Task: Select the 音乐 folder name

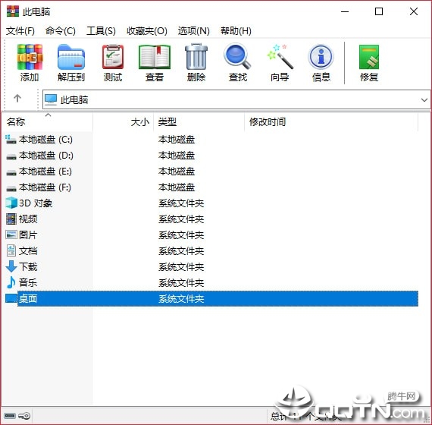Action: point(28,282)
